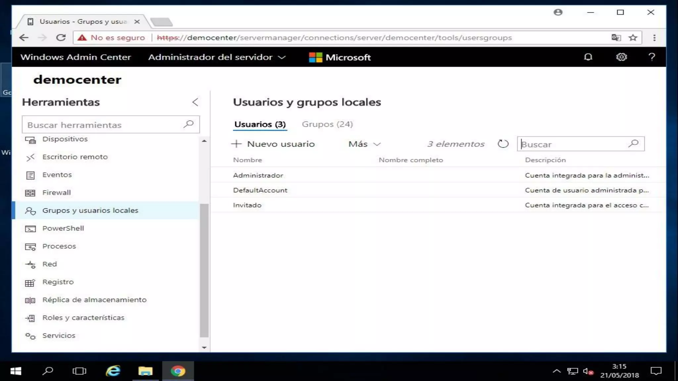Open File Explorer from taskbar
The height and width of the screenshot is (381, 678).
point(145,371)
